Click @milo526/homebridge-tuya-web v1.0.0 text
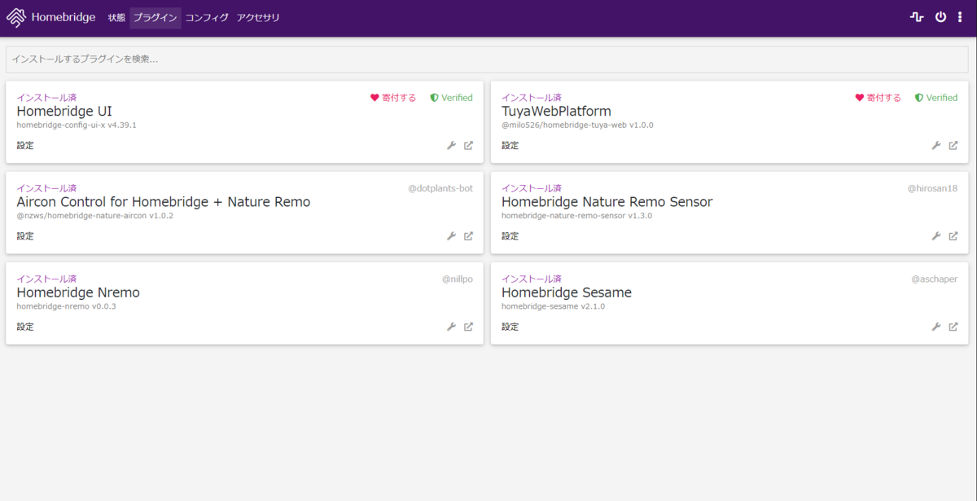This screenshot has width=977, height=501. pyautogui.click(x=577, y=125)
